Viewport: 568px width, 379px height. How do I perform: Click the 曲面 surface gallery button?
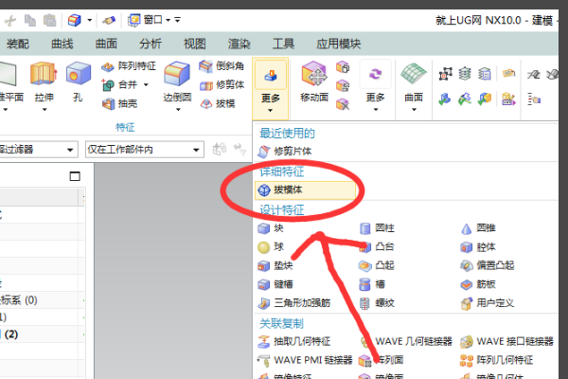click(x=414, y=81)
